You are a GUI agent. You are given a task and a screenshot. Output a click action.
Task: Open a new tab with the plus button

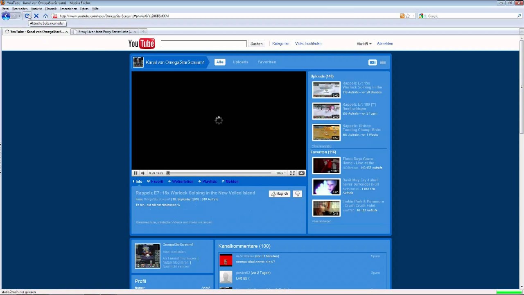click(143, 32)
